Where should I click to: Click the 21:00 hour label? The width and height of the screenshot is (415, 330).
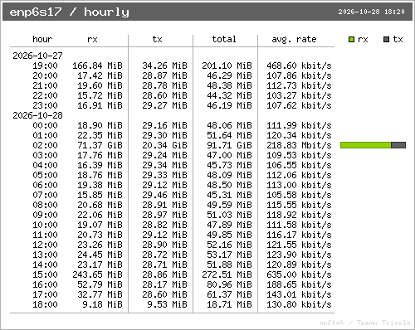point(45,85)
